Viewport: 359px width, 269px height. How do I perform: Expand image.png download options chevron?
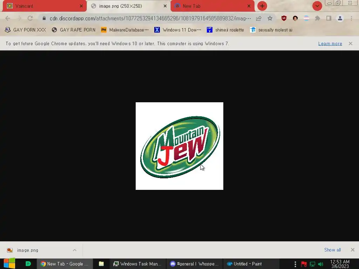tap(75, 250)
